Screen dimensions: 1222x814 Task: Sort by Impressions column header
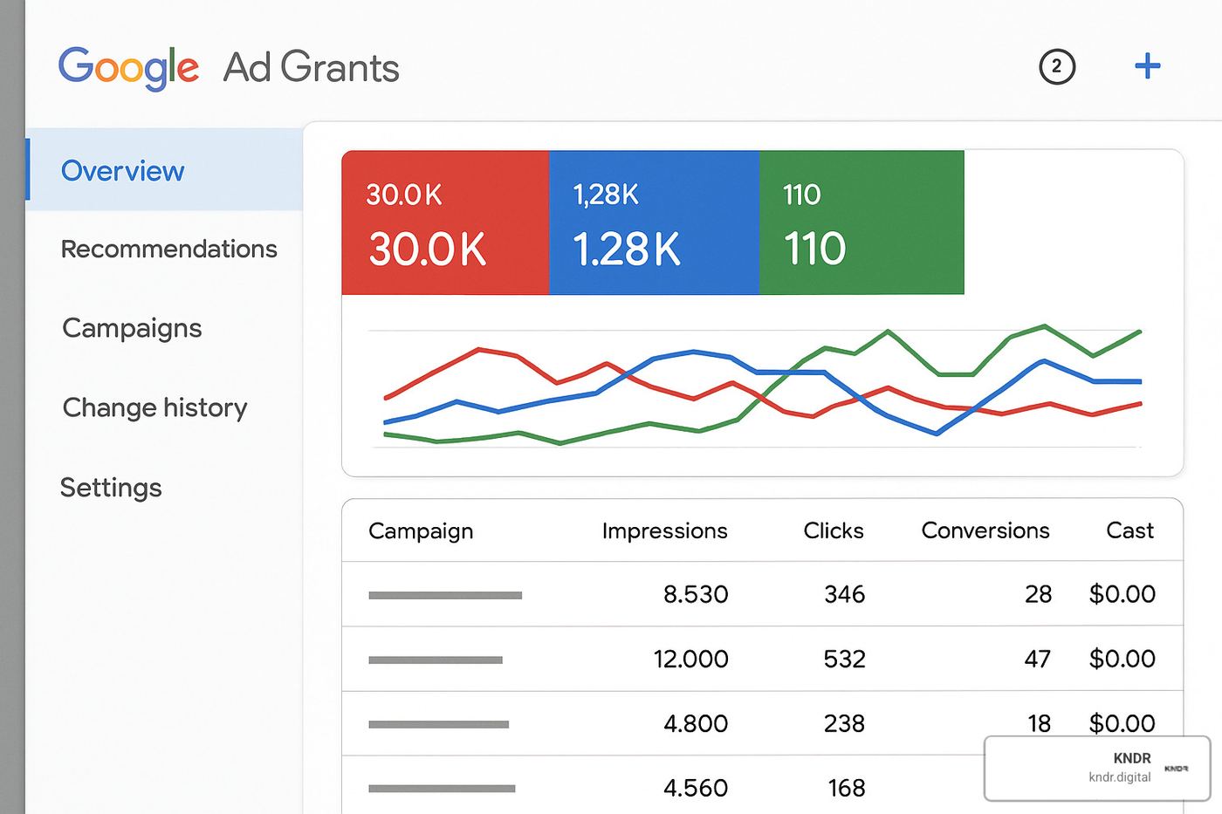click(x=664, y=530)
